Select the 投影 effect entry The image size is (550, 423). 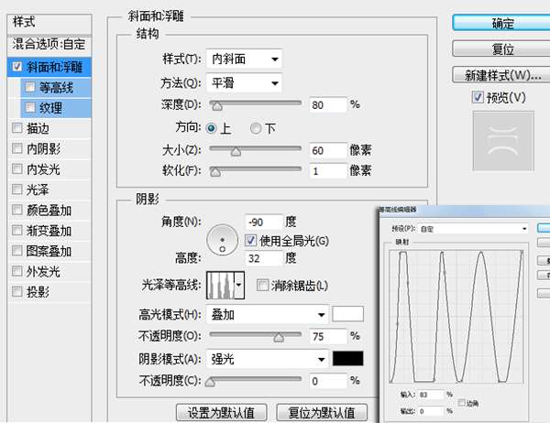(38, 292)
